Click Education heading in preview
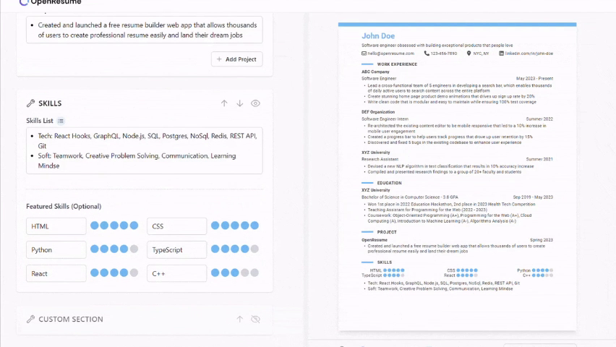 [x=389, y=183]
